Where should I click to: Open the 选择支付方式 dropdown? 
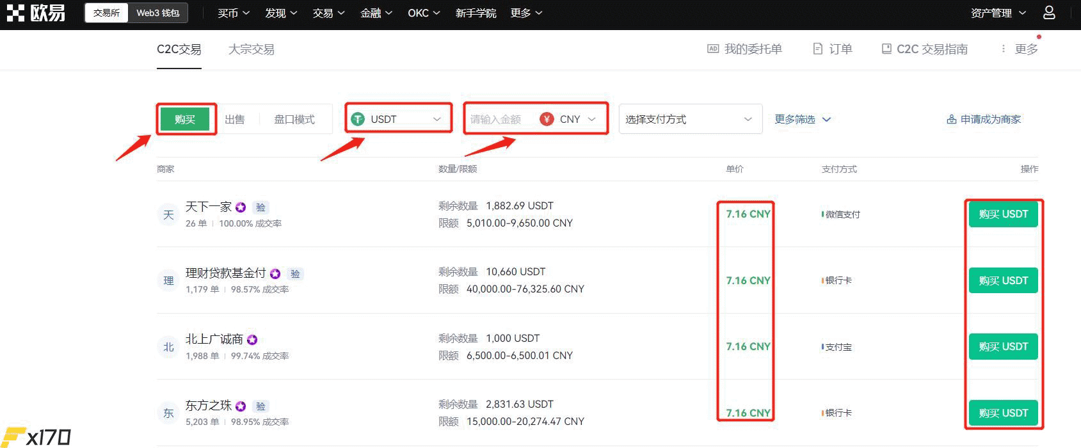click(691, 119)
